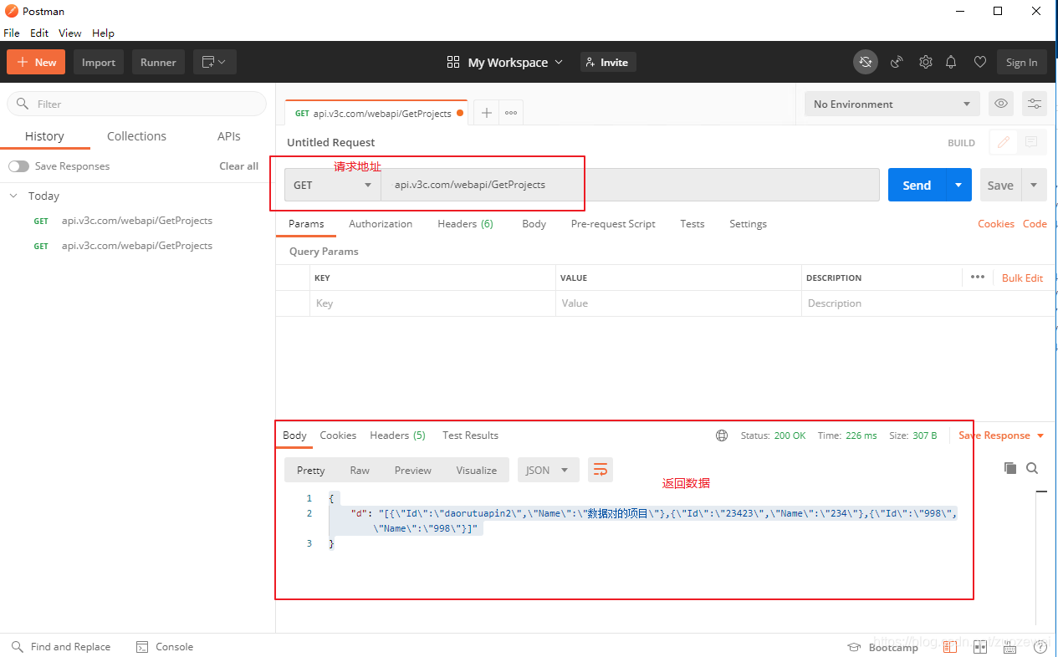Open the Save dropdown arrow
This screenshot has width=1058, height=657.
tap(1034, 185)
